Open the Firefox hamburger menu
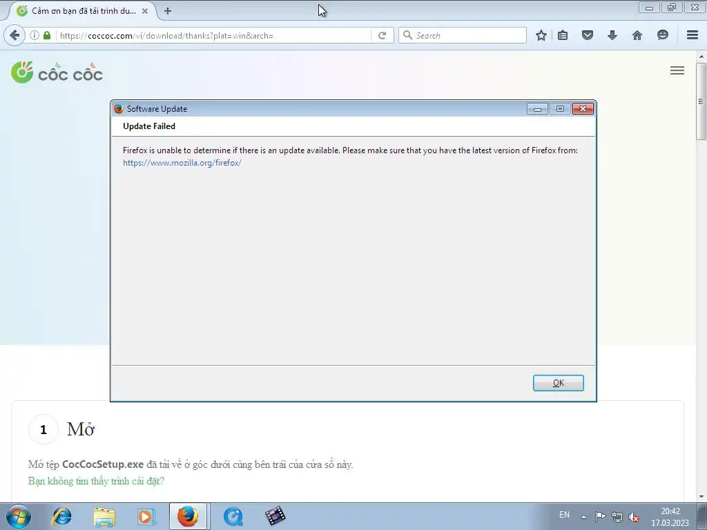 [x=693, y=35]
